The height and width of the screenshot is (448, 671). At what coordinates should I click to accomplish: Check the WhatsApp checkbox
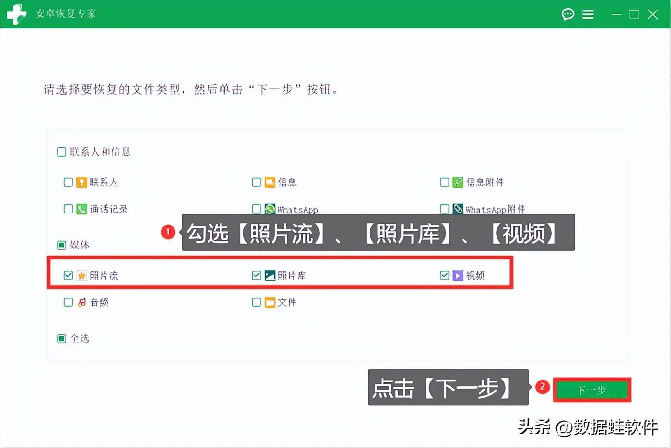tap(256, 209)
